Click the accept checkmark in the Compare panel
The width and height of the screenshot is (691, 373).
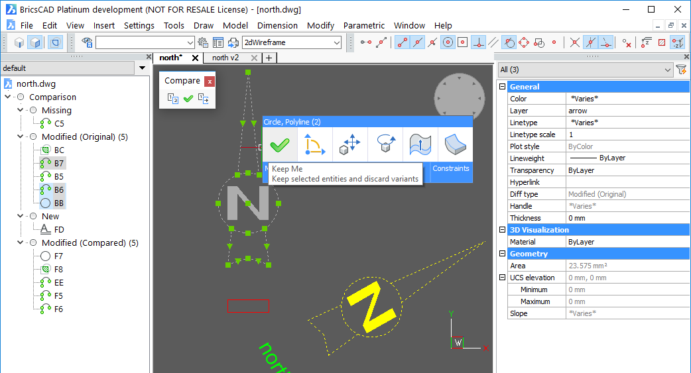pyautogui.click(x=188, y=99)
